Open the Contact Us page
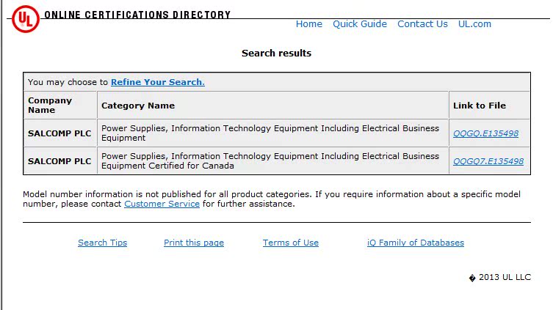This screenshot has height=310, width=553. point(422,24)
